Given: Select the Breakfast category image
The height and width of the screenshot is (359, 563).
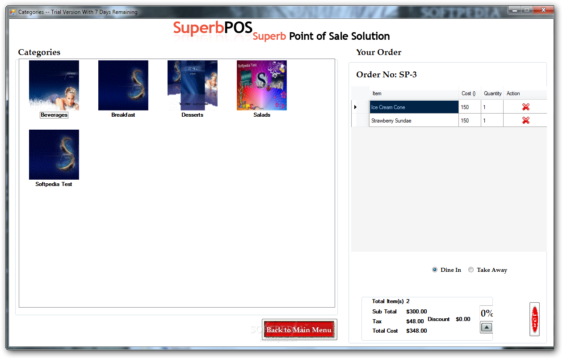Looking at the screenshot, I should tap(123, 85).
